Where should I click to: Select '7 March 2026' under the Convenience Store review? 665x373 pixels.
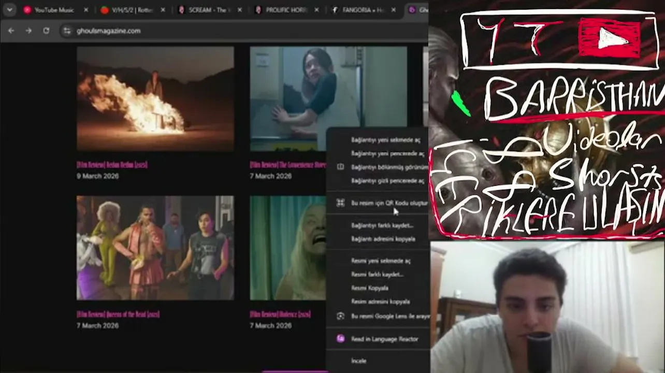pos(271,176)
